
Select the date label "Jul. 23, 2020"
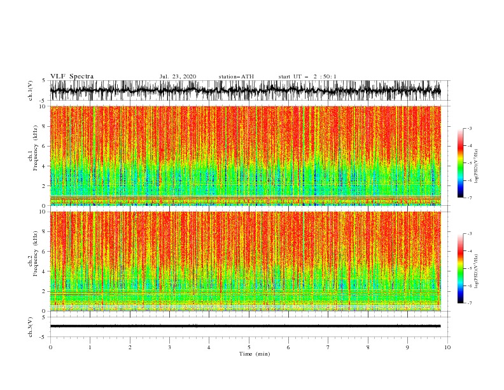point(178,76)
